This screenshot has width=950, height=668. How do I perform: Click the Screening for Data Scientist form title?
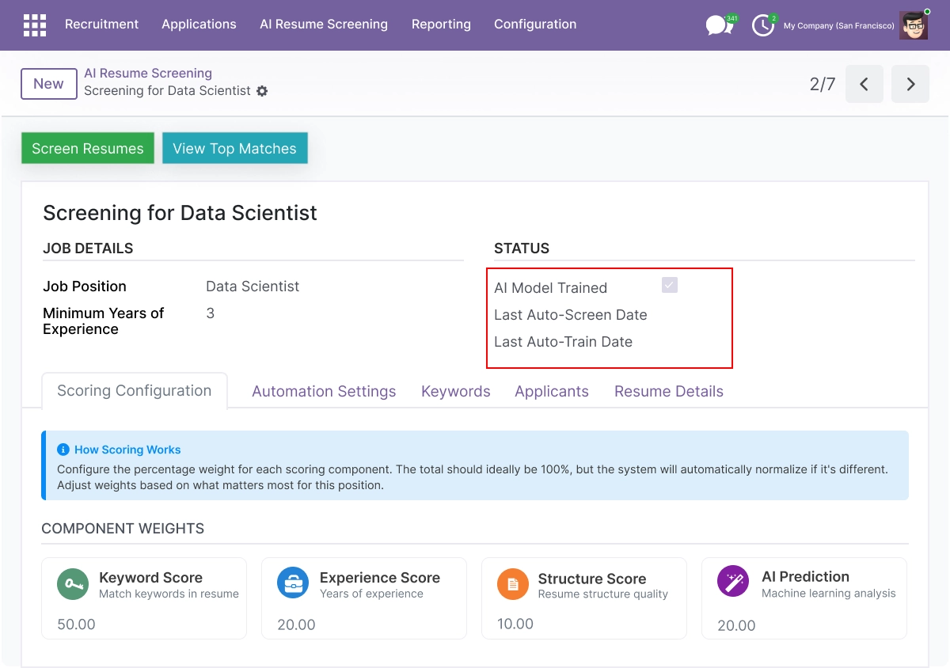180,213
